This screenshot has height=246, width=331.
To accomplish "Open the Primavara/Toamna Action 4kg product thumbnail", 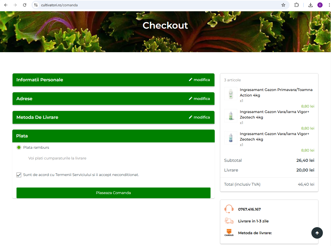I will tap(231, 94).
